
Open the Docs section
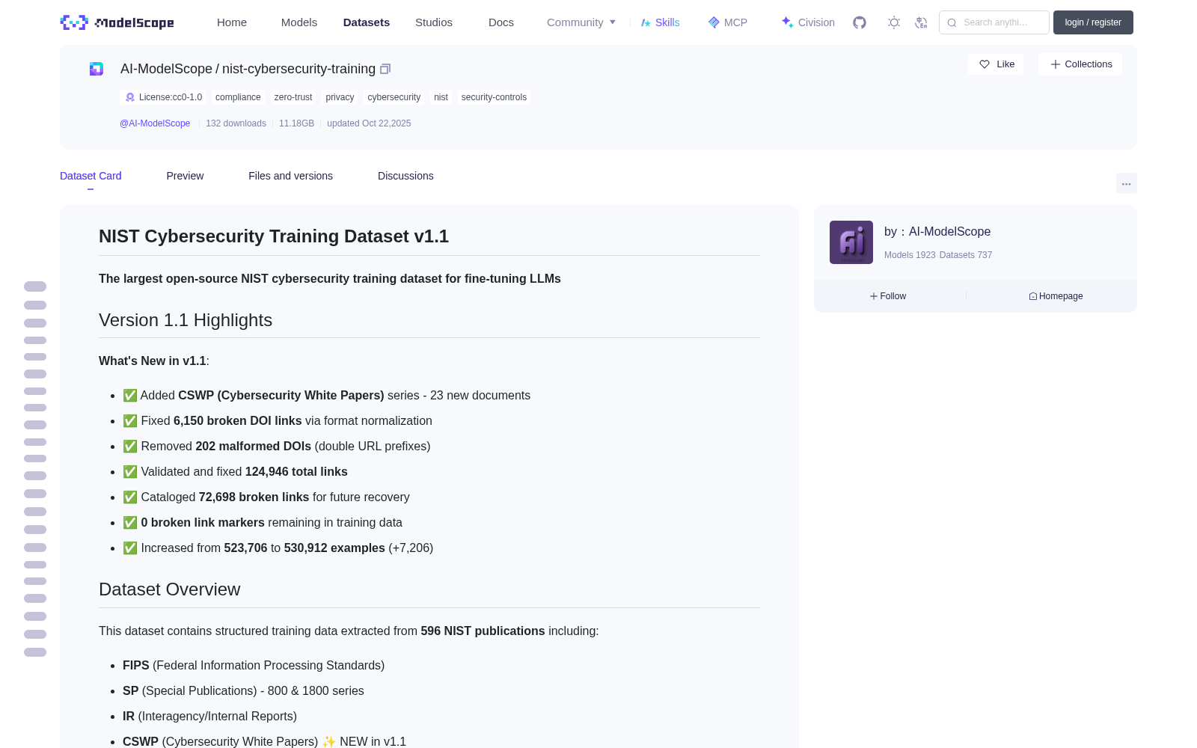click(501, 22)
